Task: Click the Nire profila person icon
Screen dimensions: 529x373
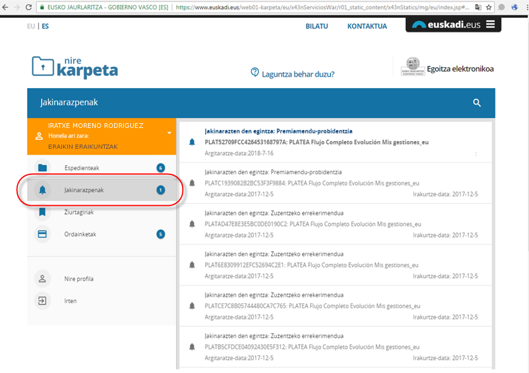Action: (x=42, y=278)
